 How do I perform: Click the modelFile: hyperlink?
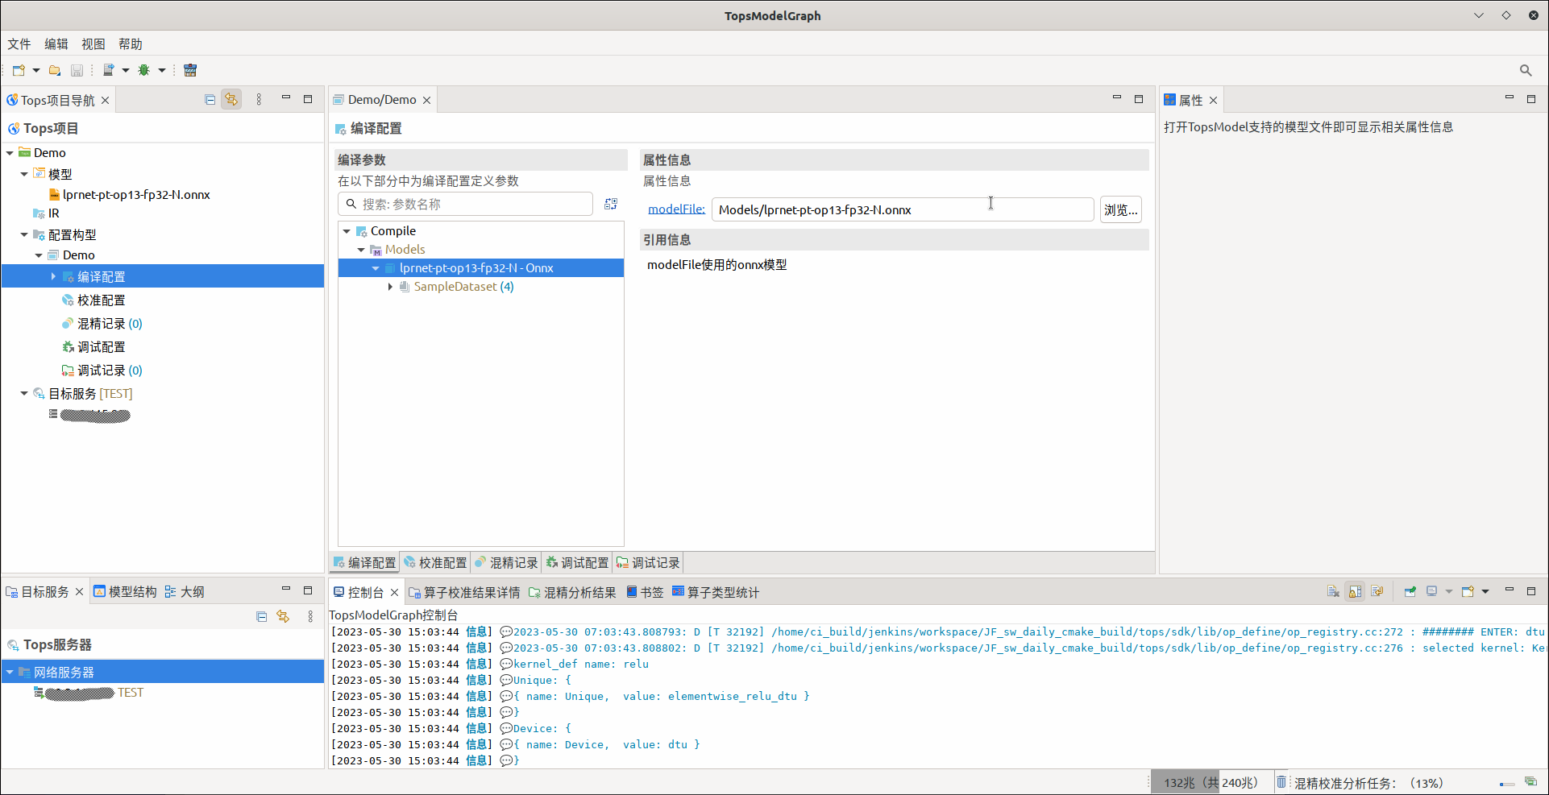coord(676,209)
